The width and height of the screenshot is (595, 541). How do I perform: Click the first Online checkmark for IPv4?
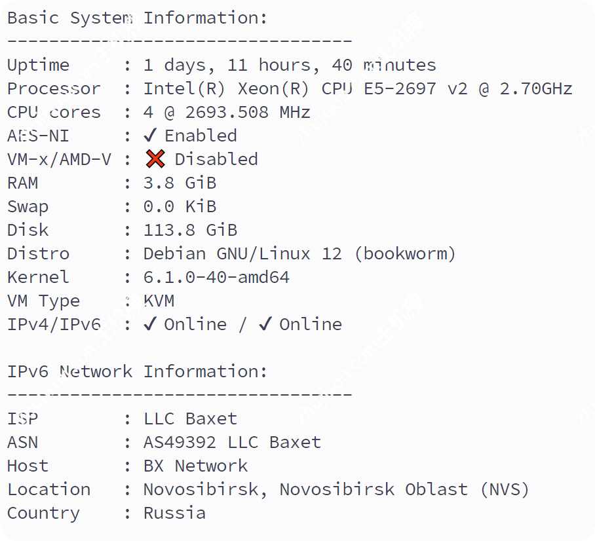coord(150,324)
